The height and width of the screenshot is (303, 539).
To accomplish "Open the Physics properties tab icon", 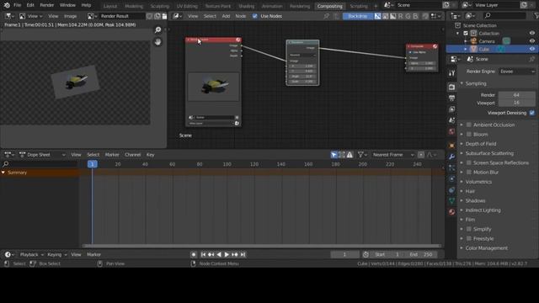I will click(x=451, y=179).
